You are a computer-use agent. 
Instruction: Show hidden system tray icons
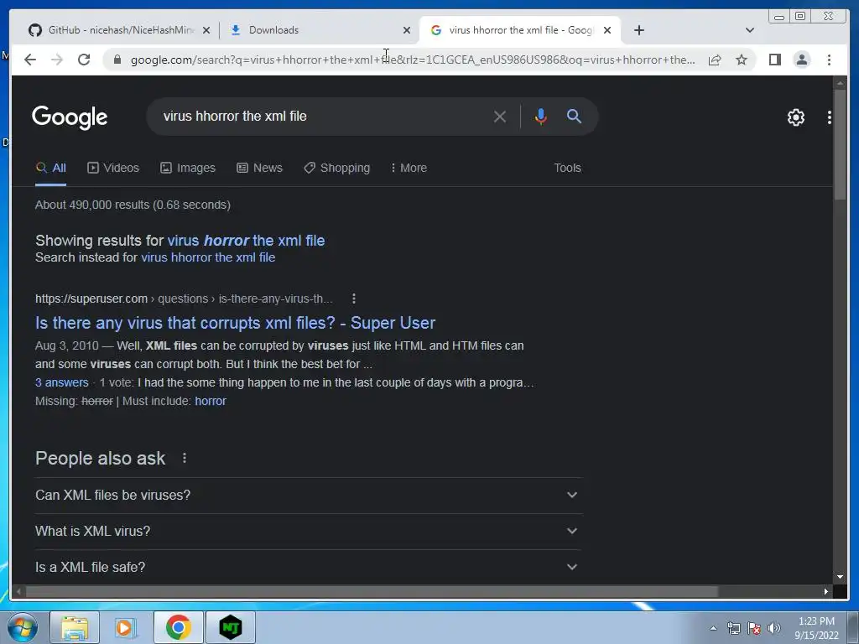(713, 628)
